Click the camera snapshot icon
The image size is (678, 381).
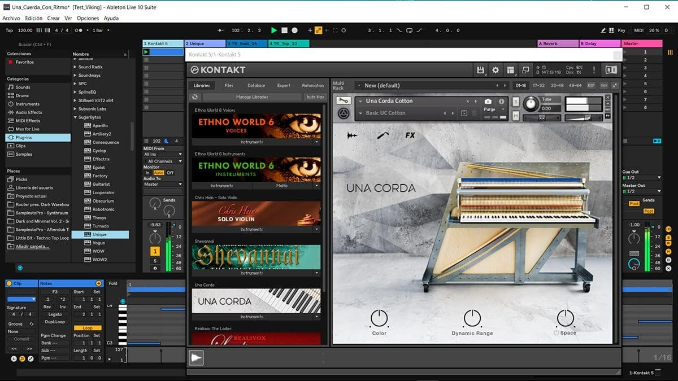point(488,102)
